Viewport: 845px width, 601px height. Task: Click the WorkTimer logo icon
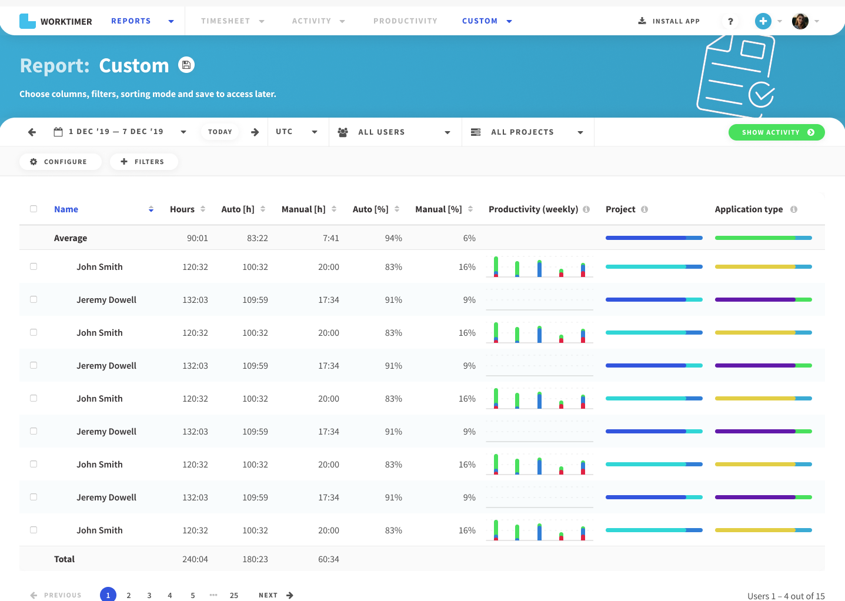pos(28,21)
